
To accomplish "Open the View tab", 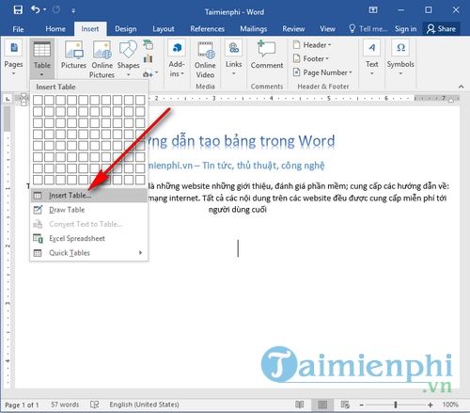I will pyautogui.click(x=327, y=29).
